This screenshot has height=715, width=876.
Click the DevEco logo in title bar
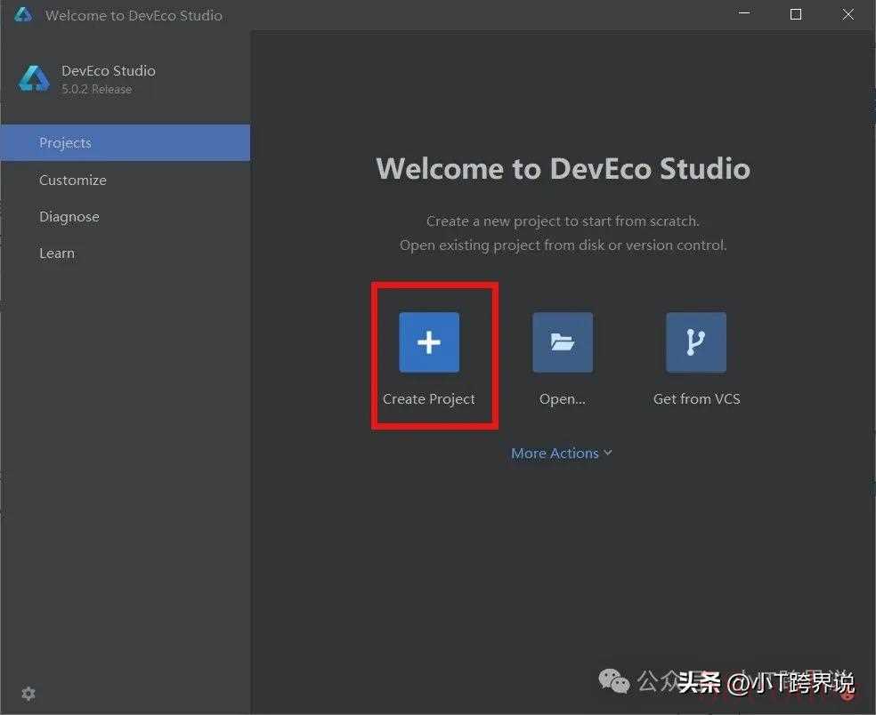pyautogui.click(x=23, y=14)
